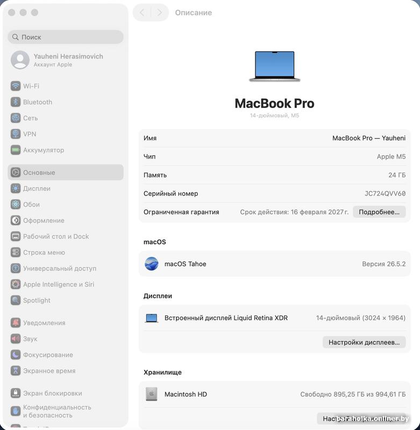Click the serial number JC724QVV60
This screenshot has width=420, height=430.
pyautogui.click(x=385, y=193)
